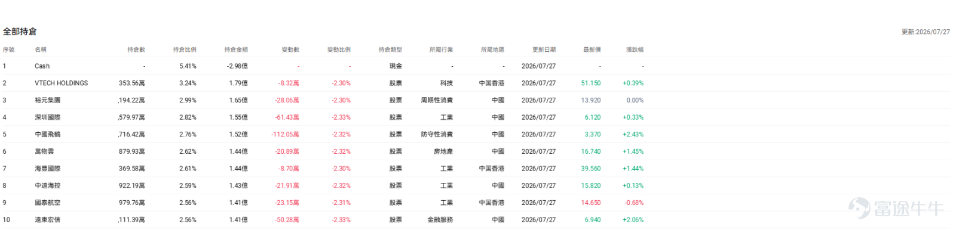
Task: Select the 51.150 latest price
Action: [591, 83]
